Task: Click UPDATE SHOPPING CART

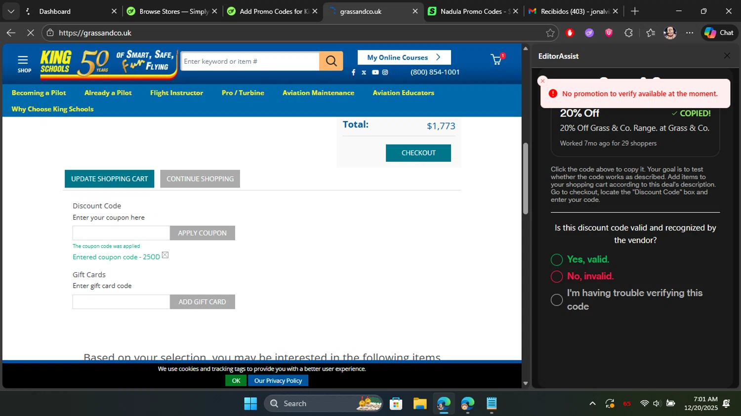Action: pyautogui.click(x=109, y=179)
